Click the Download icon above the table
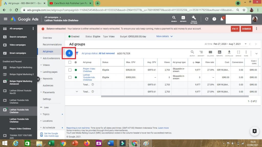The height and width of the screenshot is (147, 262). click(x=229, y=52)
